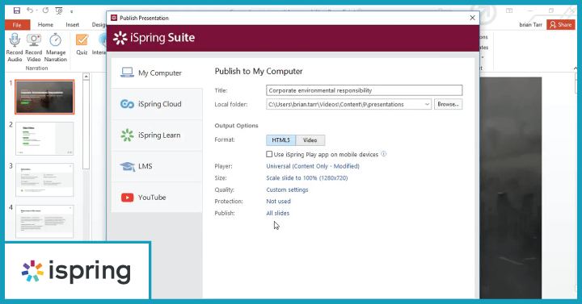
Task: Click the brian Tarr account name
Action: 530,25
